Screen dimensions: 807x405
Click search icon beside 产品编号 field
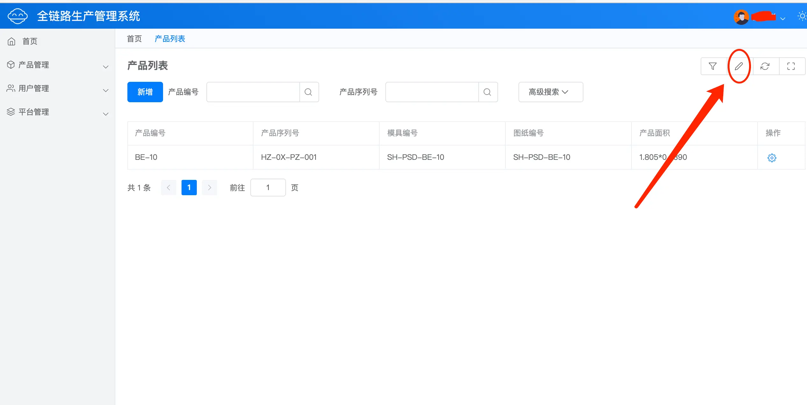tap(308, 92)
